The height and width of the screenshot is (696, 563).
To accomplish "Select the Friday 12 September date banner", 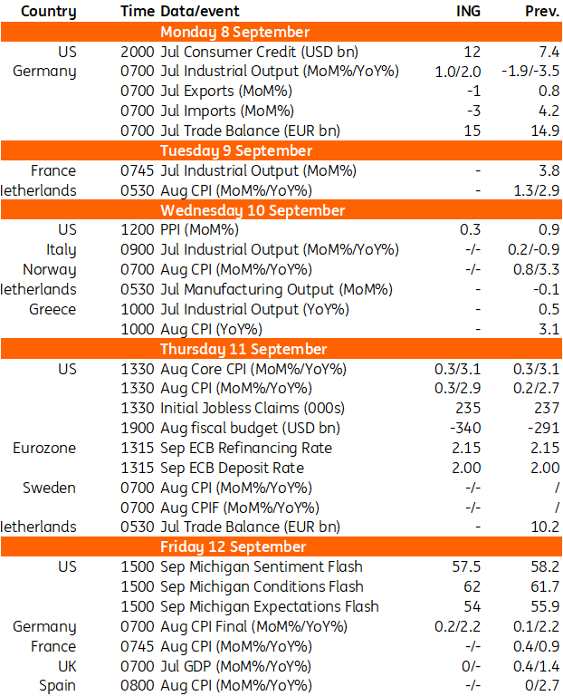I will [x=234, y=546].
